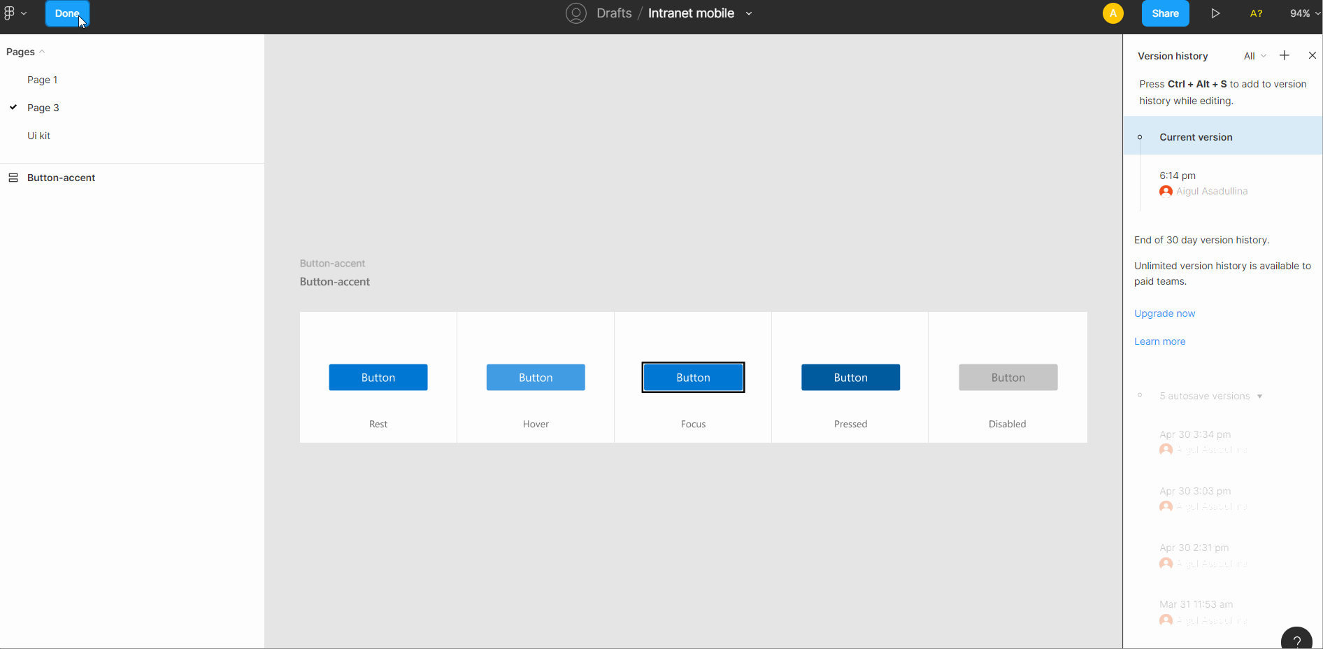Open the Drafts breadcrumb

613,13
